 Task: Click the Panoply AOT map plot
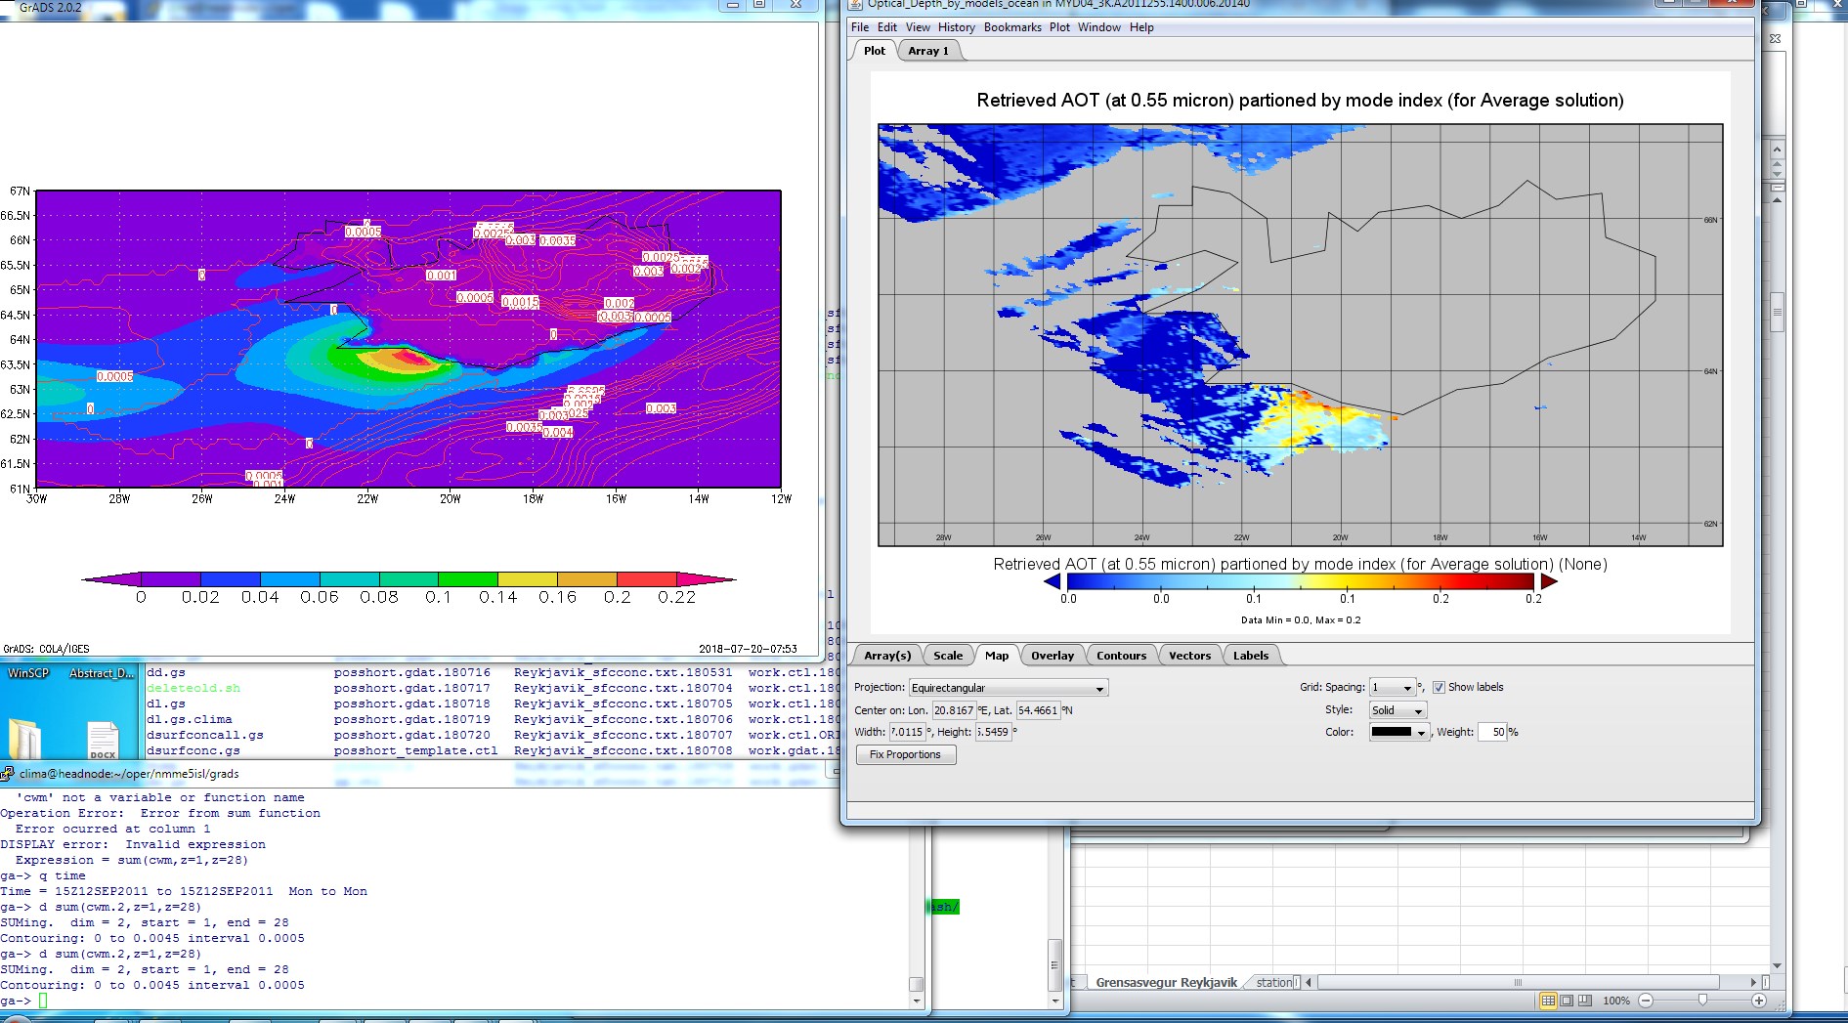(x=1301, y=335)
